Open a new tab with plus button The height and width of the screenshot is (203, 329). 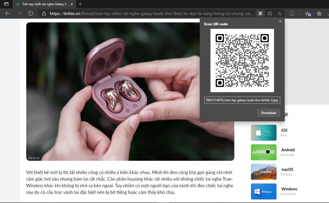tap(80, 4)
